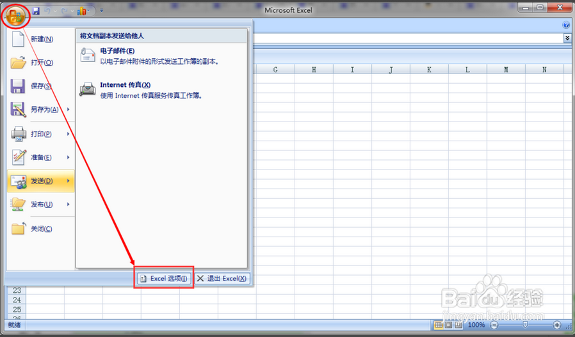Click the round Office button
This screenshot has width=575, height=337.
(x=15, y=16)
